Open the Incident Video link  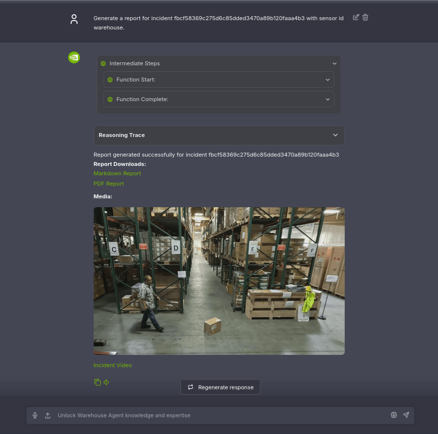[113, 365]
